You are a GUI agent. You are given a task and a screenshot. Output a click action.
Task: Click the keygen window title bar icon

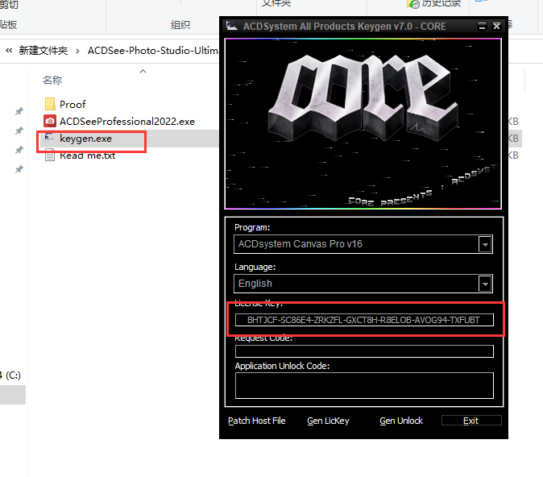pyautogui.click(x=232, y=26)
